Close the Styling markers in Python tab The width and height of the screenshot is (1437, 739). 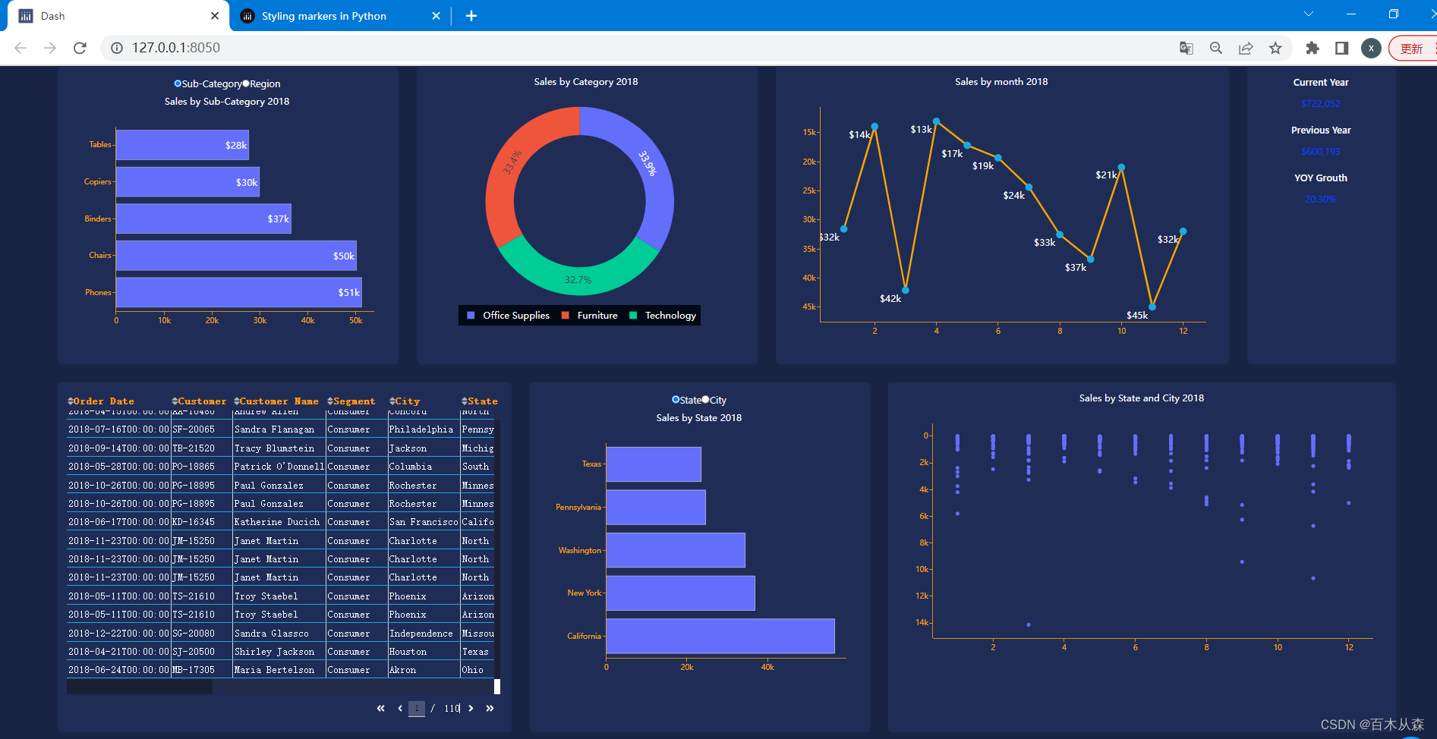[x=436, y=16]
